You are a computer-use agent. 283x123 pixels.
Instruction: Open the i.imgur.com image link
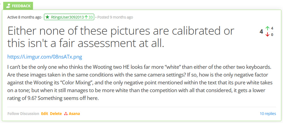point(45,57)
